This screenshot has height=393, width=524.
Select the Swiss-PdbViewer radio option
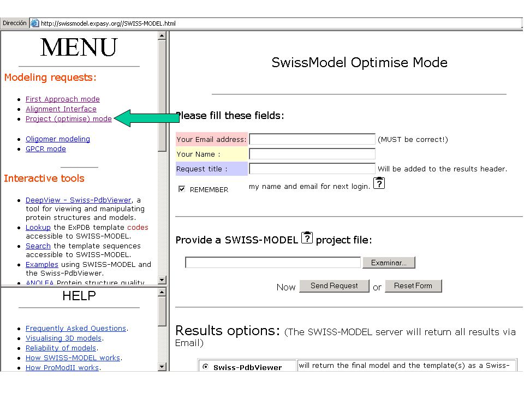[x=206, y=367]
